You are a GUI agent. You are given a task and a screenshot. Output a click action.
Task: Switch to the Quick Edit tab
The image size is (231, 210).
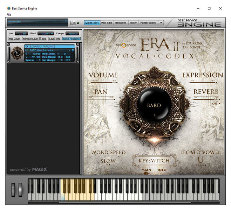click(x=92, y=23)
